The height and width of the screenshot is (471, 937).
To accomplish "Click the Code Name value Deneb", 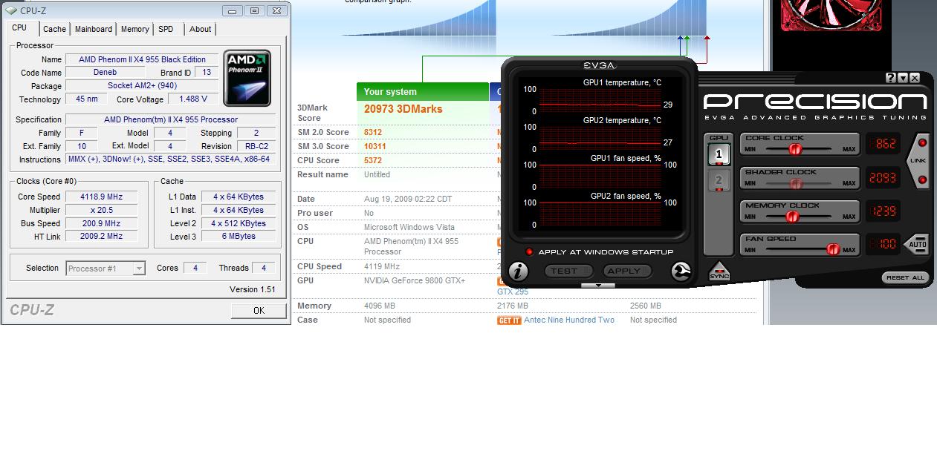I will click(105, 73).
